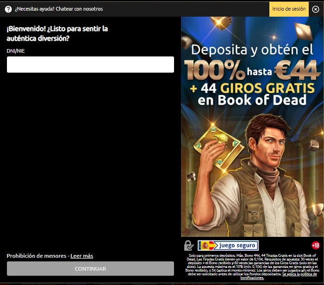The height and width of the screenshot is (285, 324).
Task: Open the 'Inicio de sesión' login button
Action: (289, 9)
